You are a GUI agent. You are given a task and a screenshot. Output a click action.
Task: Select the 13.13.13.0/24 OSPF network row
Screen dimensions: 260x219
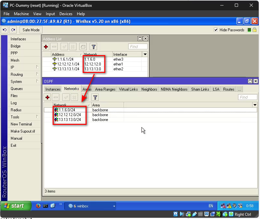coord(151,120)
